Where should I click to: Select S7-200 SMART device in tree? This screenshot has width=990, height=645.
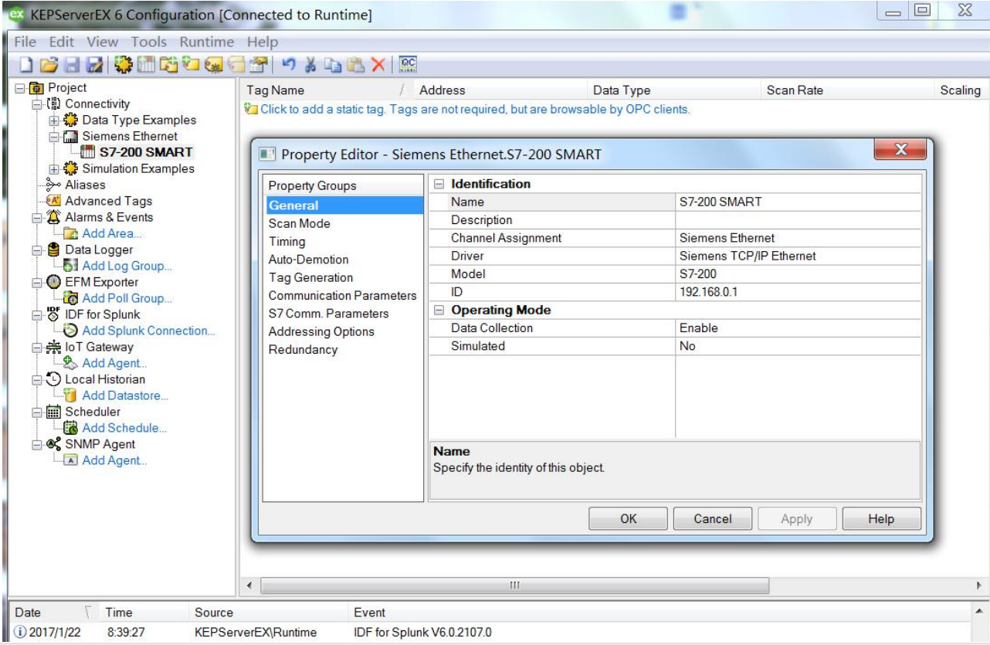(x=145, y=152)
